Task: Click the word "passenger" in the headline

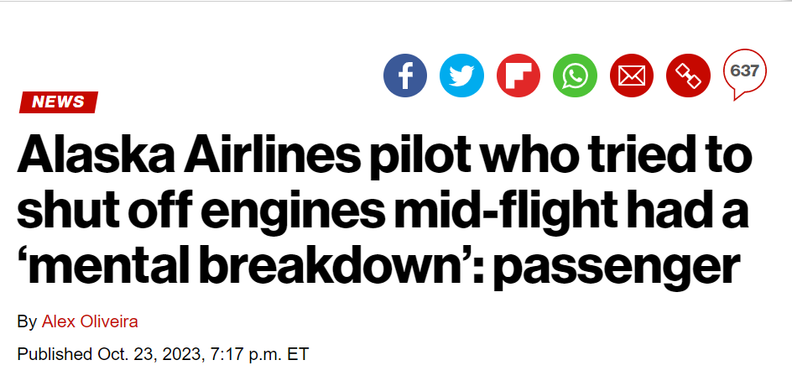Action: pyautogui.click(x=617, y=268)
